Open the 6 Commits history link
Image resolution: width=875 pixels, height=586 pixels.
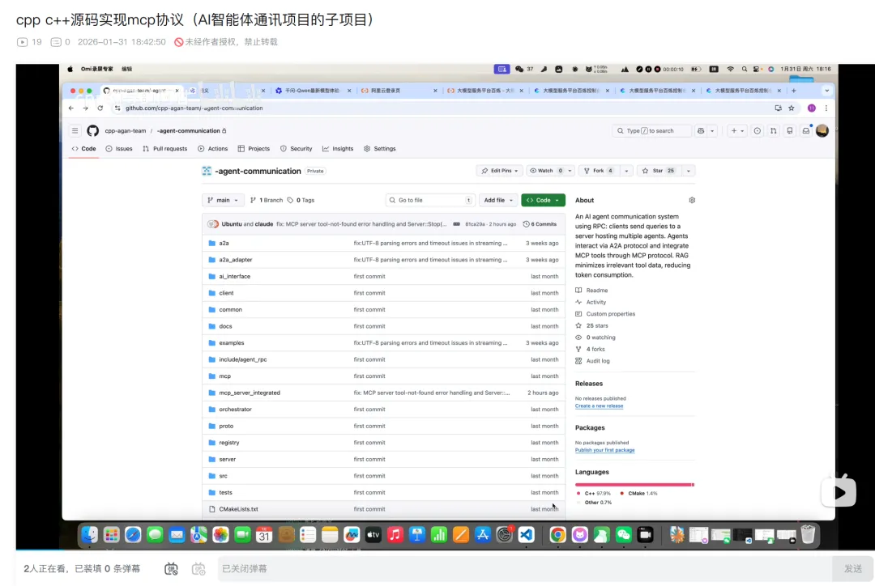540,224
